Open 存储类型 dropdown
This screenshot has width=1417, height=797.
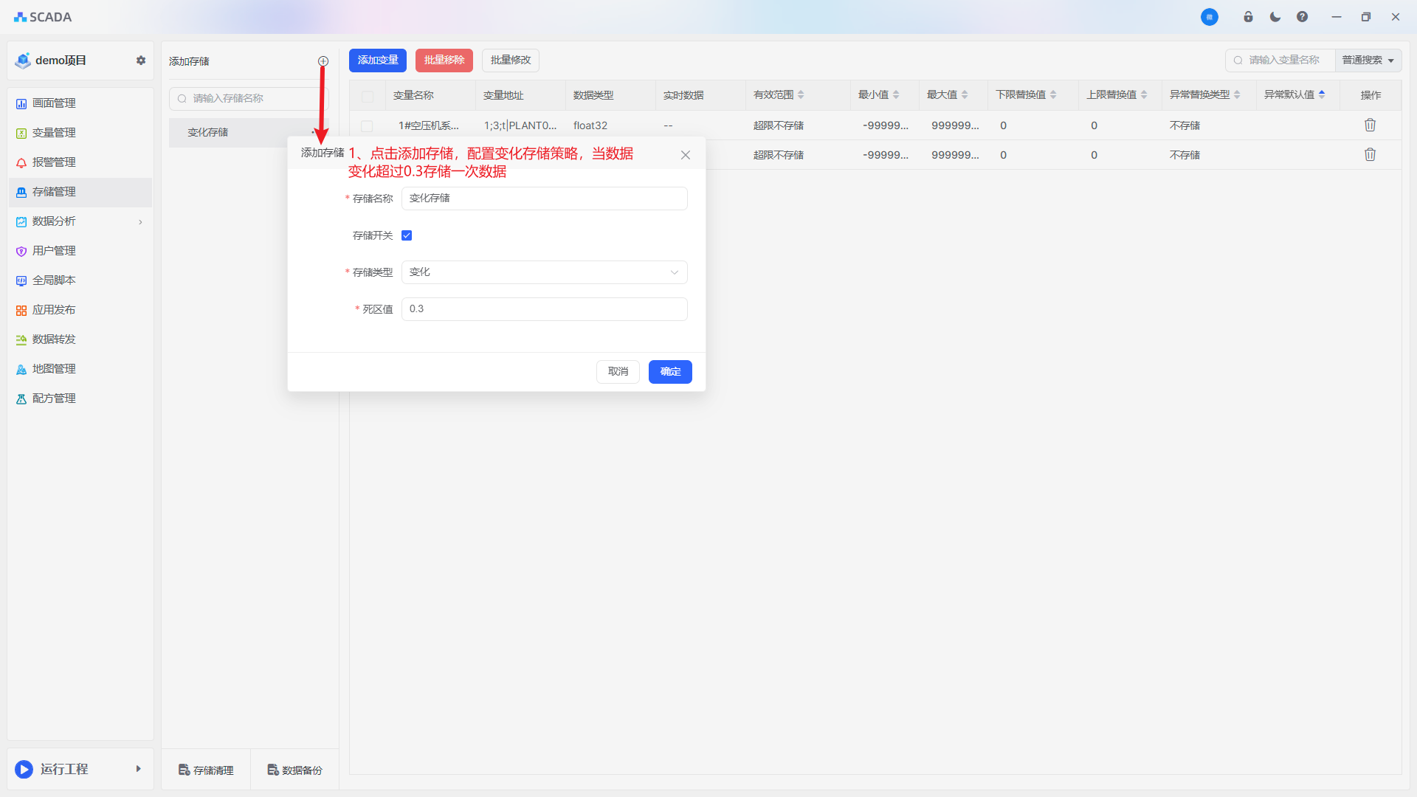(544, 272)
